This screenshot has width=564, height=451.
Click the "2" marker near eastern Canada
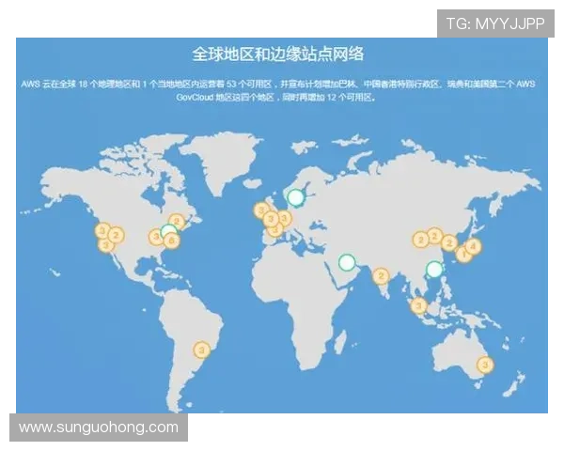tap(177, 222)
